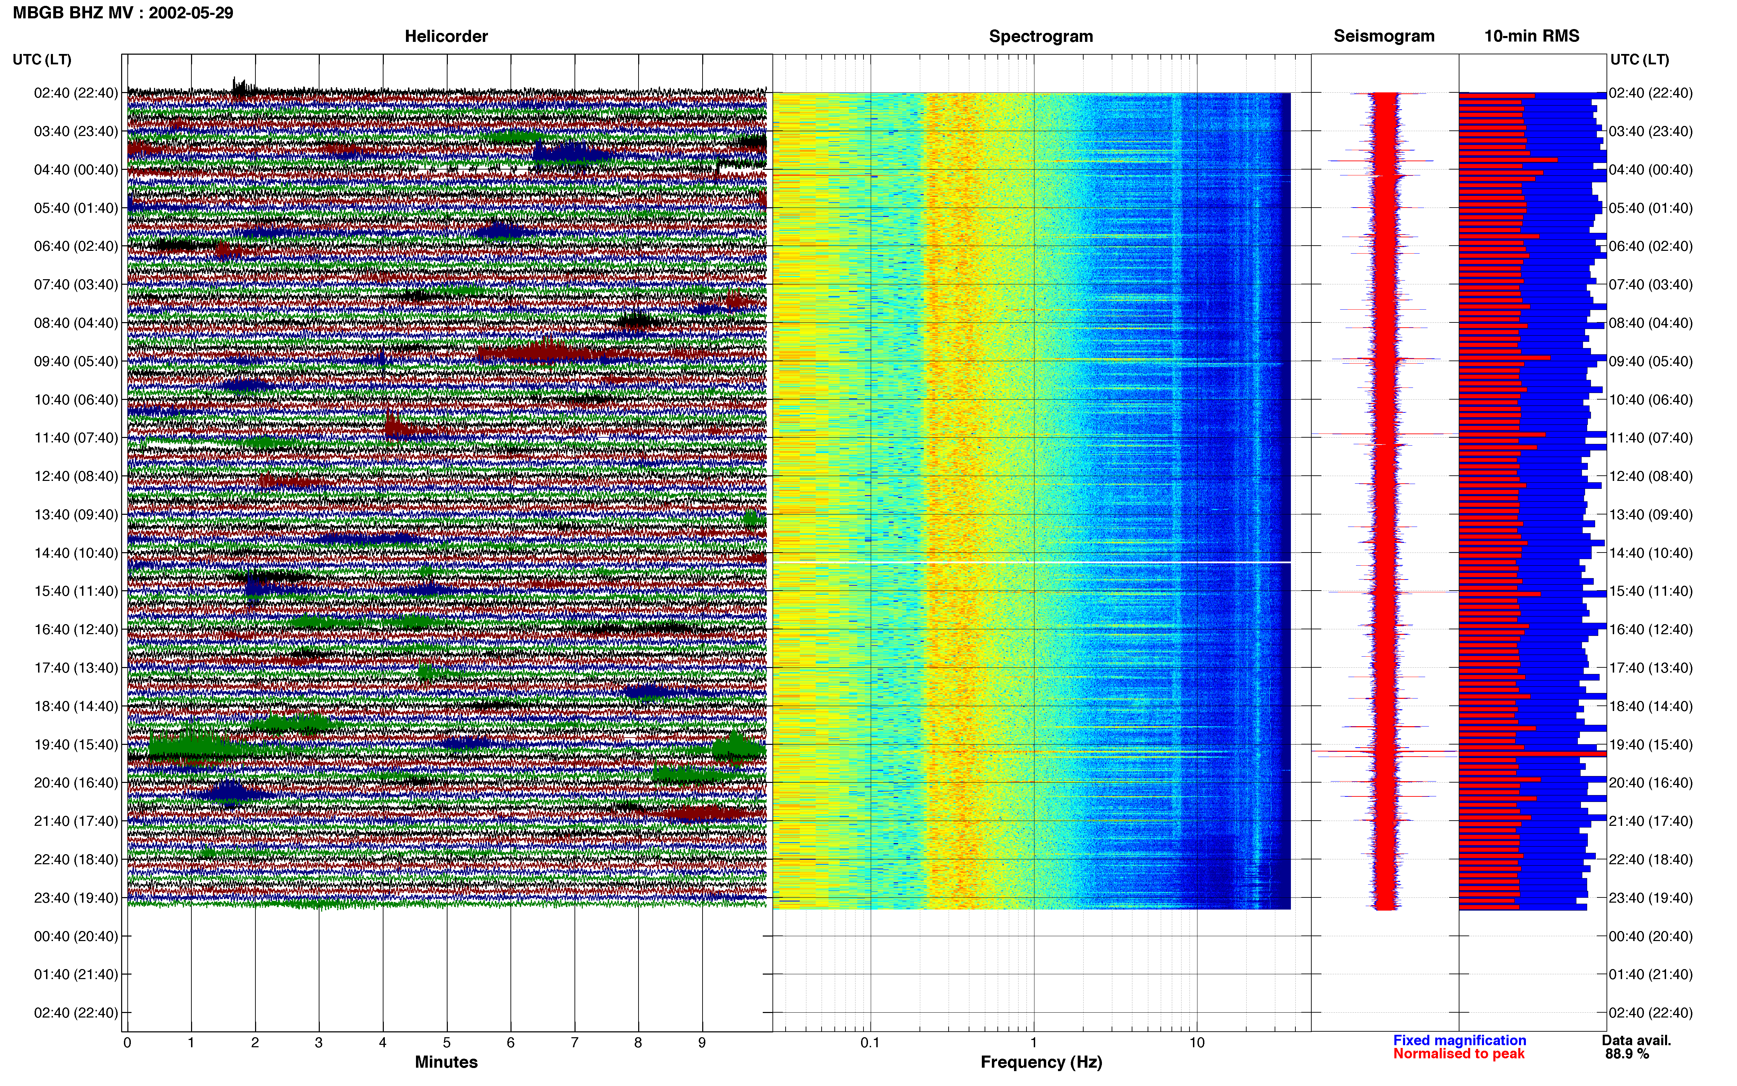Screen dimensions: 1737x1086
Task: Click left time label 17:40 (13:40)
Action: pyautogui.click(x=76, y=667)
